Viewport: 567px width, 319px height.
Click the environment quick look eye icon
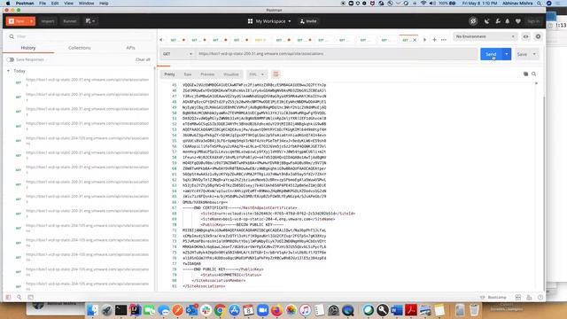[x=525, y=36]
